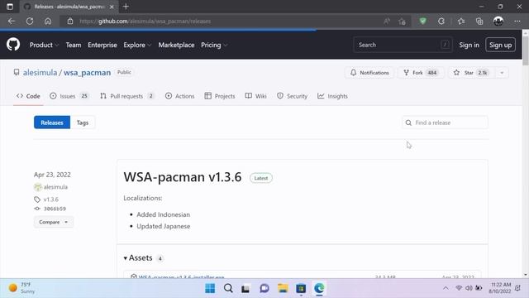Open Enterprise navigation link
The image size is (529, 298).
102,45
